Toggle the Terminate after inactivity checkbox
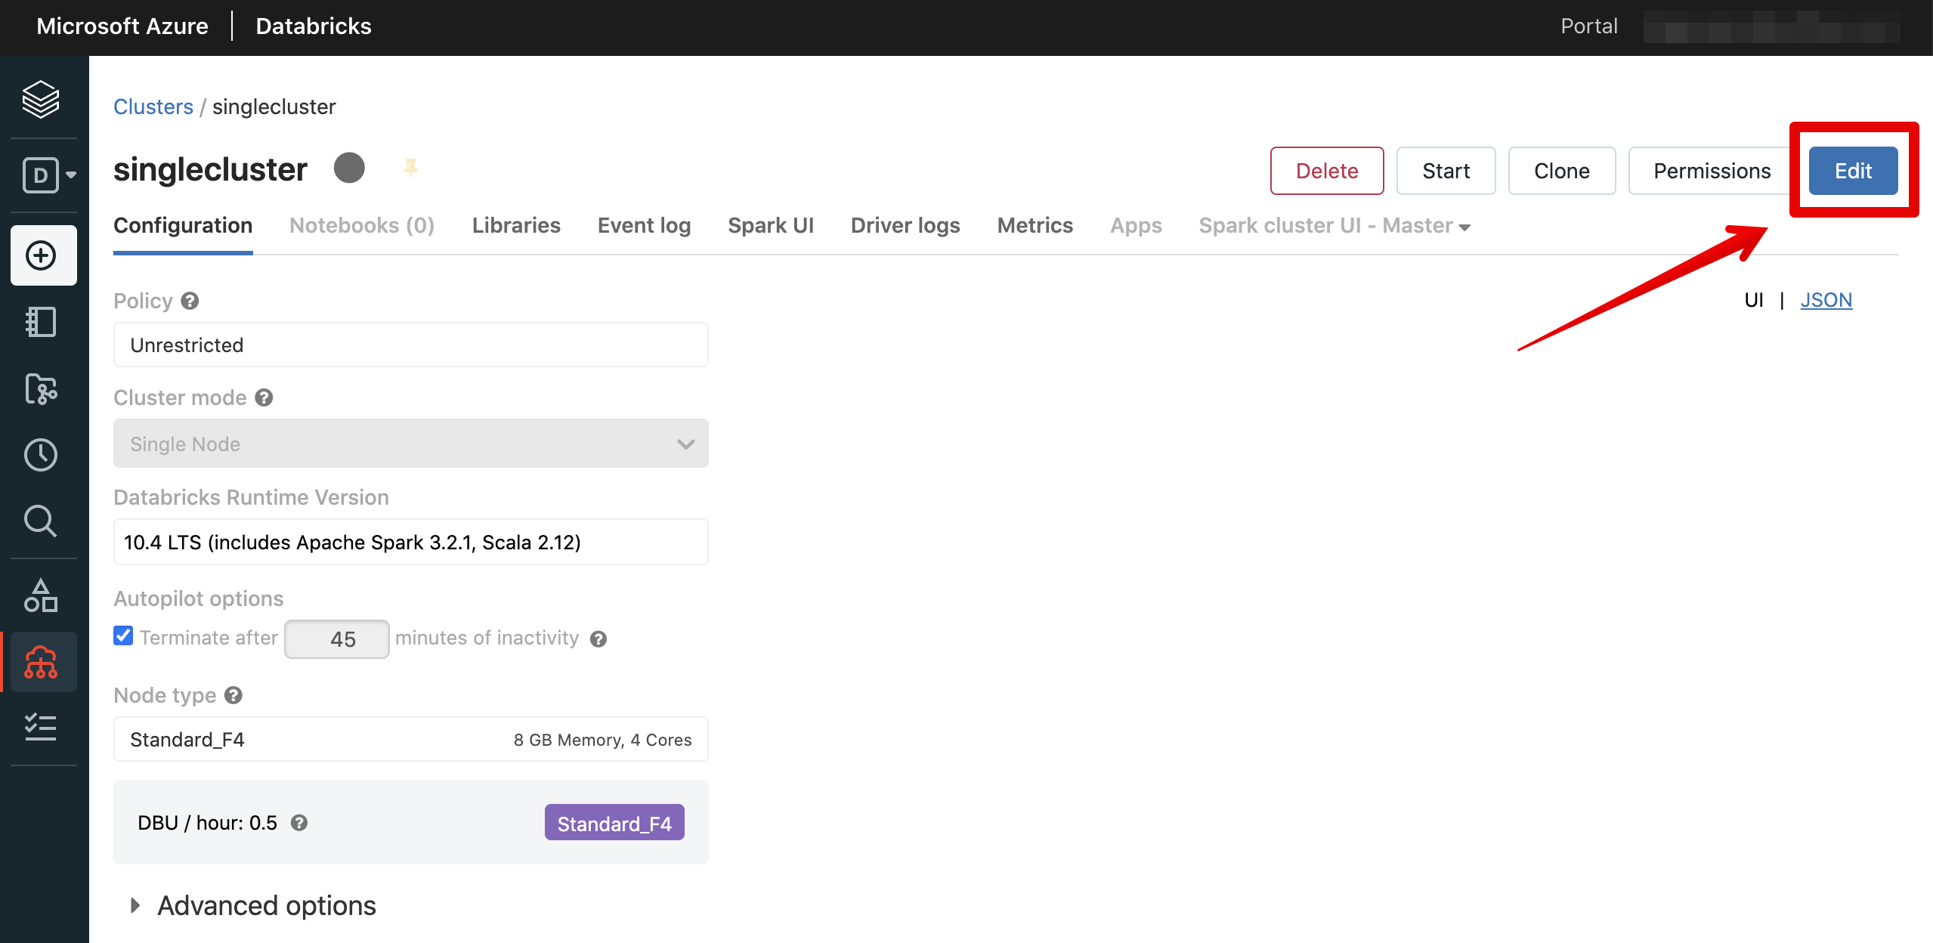 tap(123, 636)
